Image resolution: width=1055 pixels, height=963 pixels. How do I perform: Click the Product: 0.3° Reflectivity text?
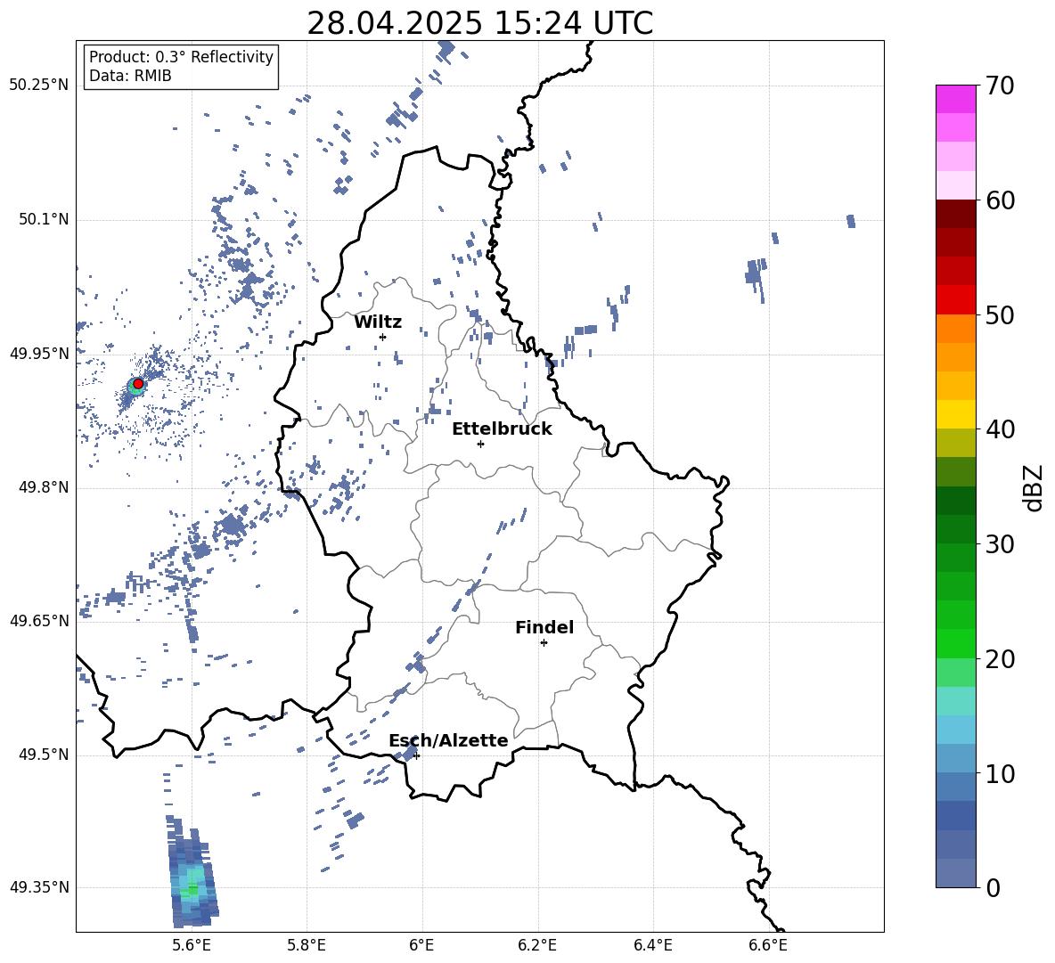[181, 57]
